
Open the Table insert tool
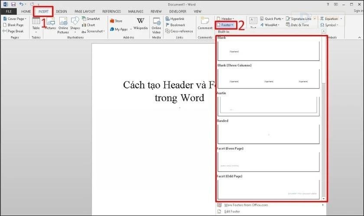pyautogui.click(x=36, y=25)
